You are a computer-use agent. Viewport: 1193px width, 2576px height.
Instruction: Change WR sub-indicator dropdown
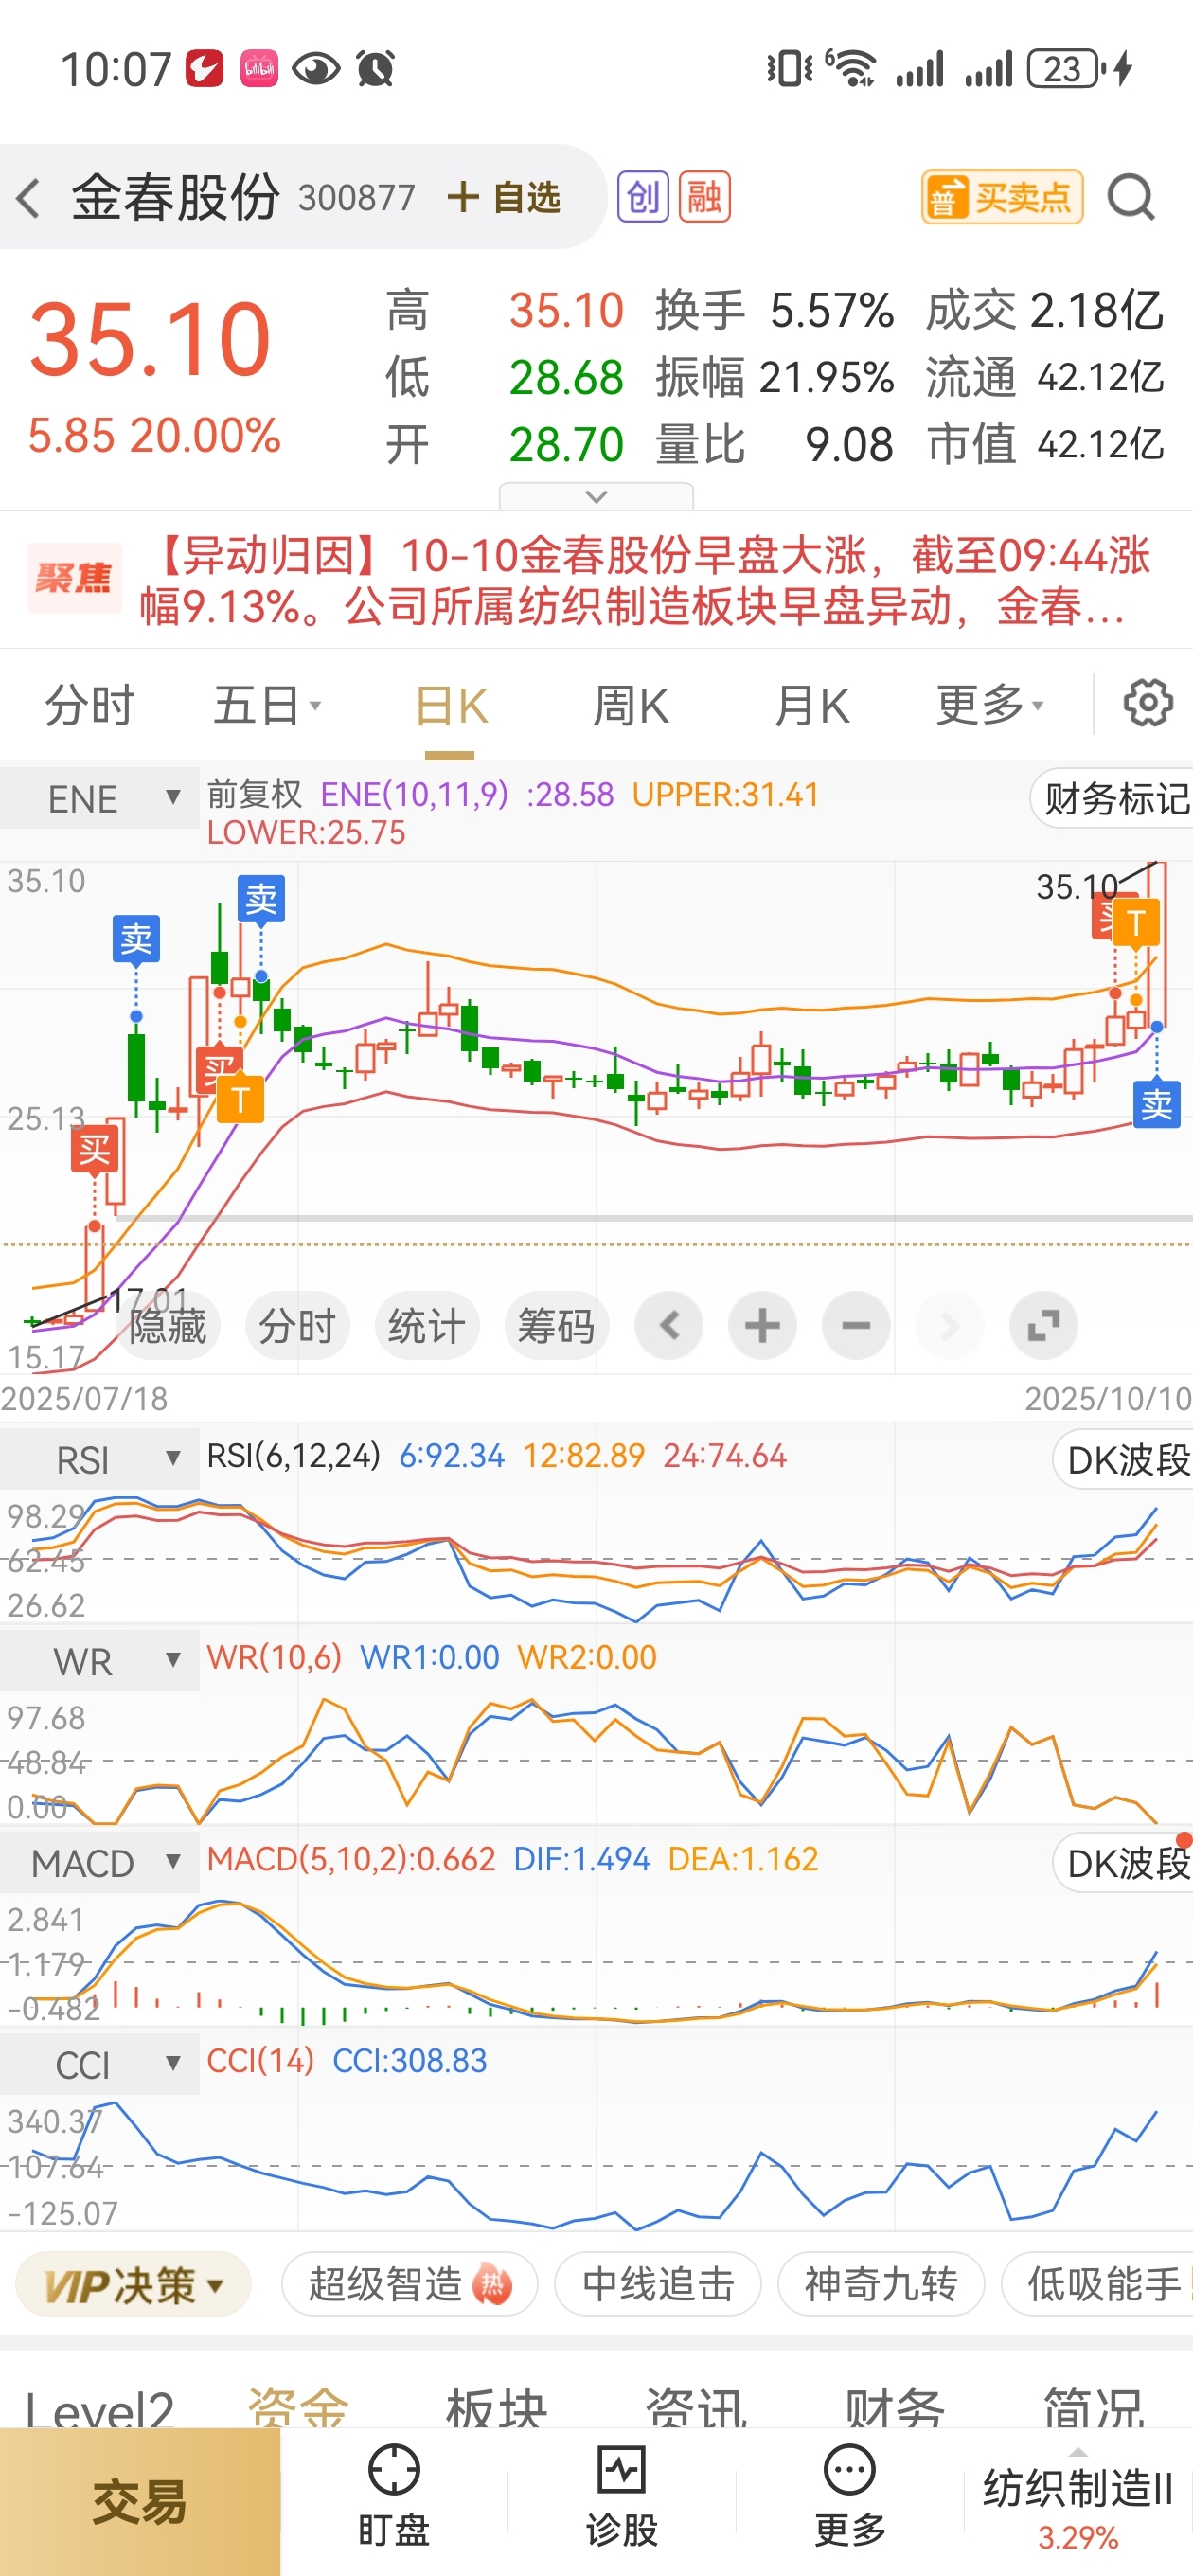99,1661
